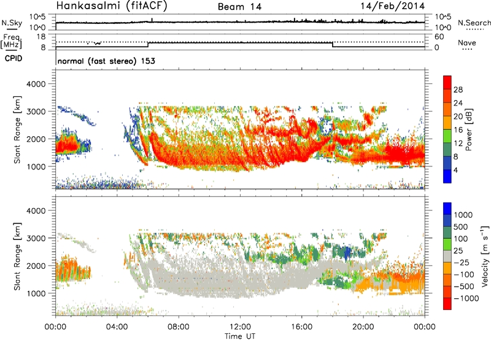Click the N.Search legend label
The height and width of the screenshot is (340, 491).
474,23
